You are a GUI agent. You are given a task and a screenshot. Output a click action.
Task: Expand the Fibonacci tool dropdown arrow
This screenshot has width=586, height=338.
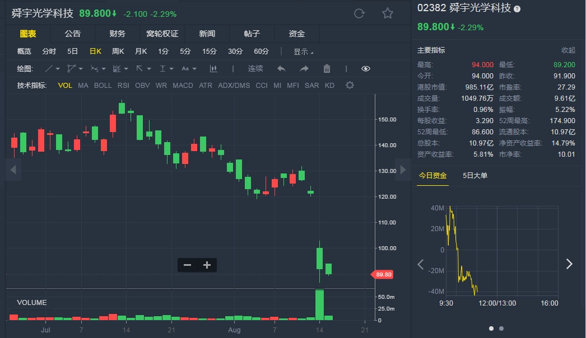click(126, 69)
